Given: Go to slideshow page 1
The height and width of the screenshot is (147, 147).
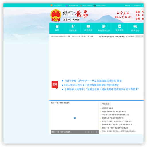Looking at the screenshot, I should (x=86, y=132).
